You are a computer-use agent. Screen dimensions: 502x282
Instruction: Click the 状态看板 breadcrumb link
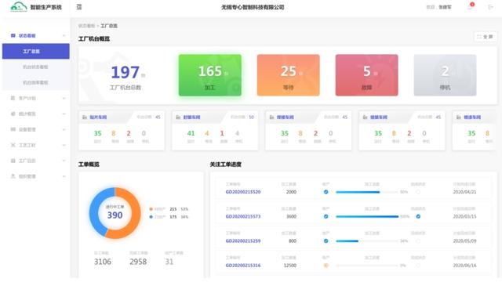(86, 26)
